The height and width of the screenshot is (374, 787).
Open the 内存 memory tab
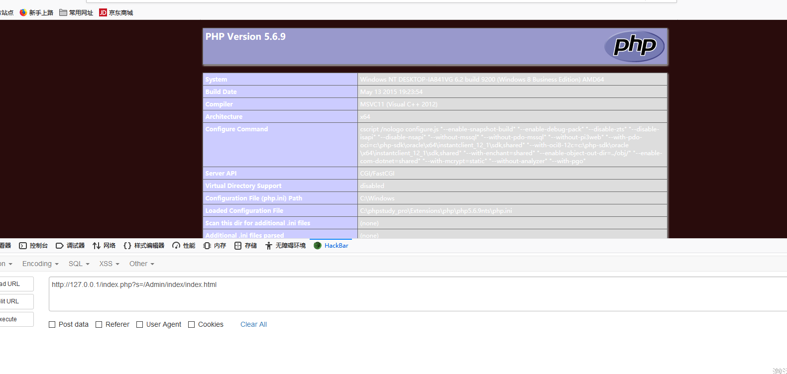pyautogui.click(x=215, y=246)
